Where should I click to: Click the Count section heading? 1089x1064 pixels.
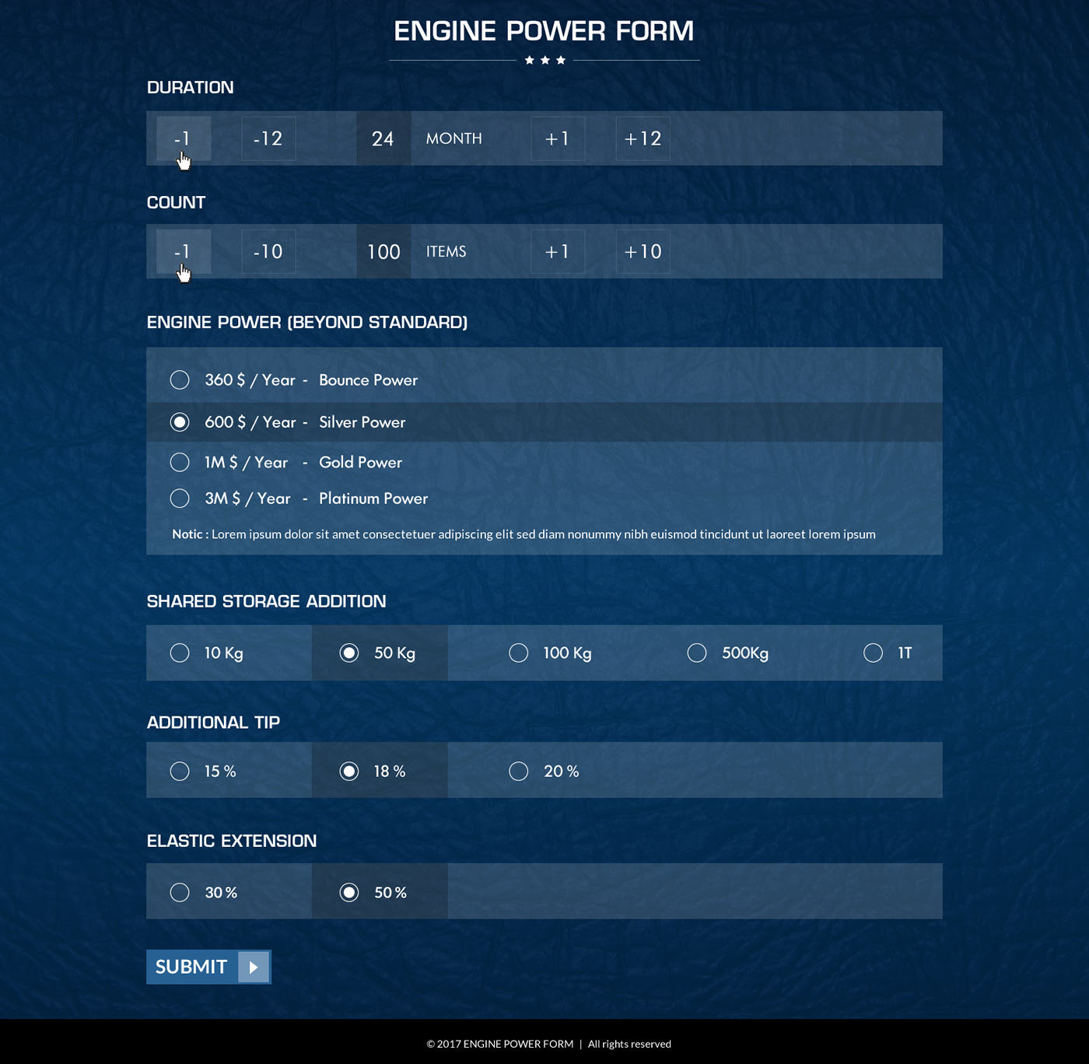pos(176,202)
